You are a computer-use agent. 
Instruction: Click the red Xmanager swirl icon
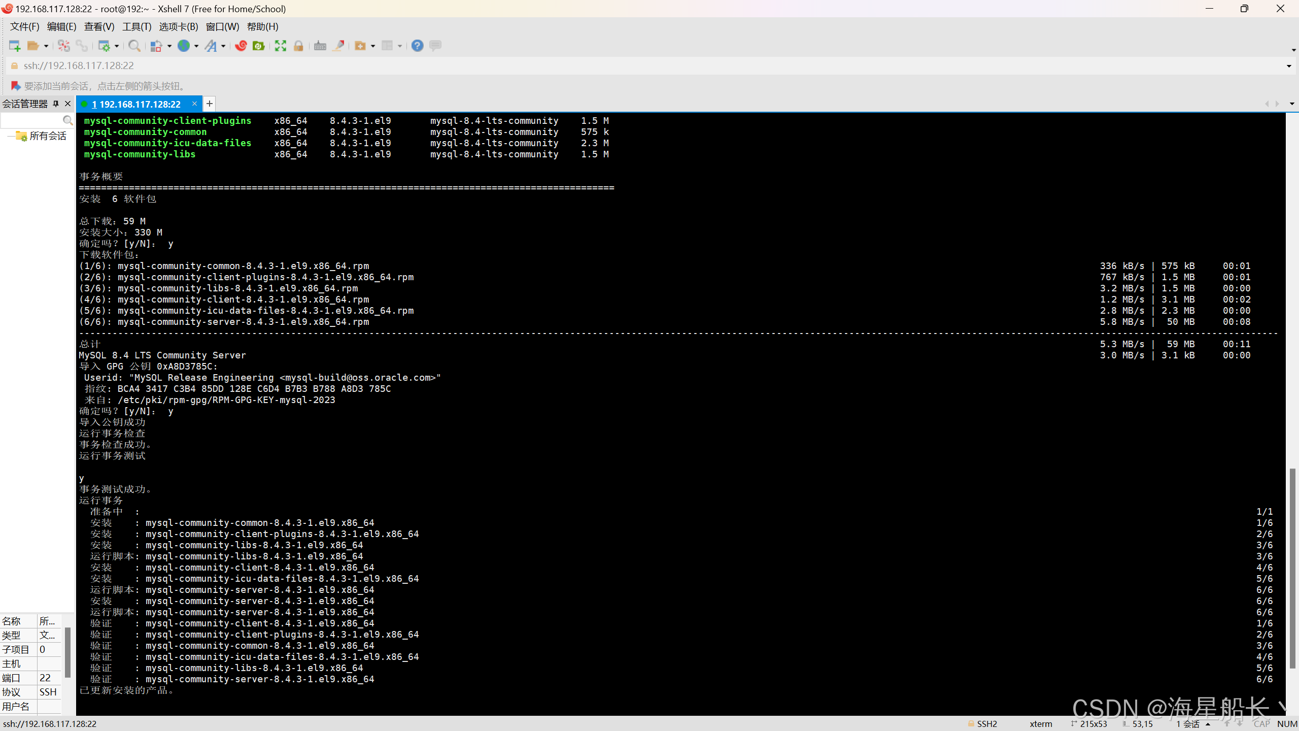coord(241,46)
